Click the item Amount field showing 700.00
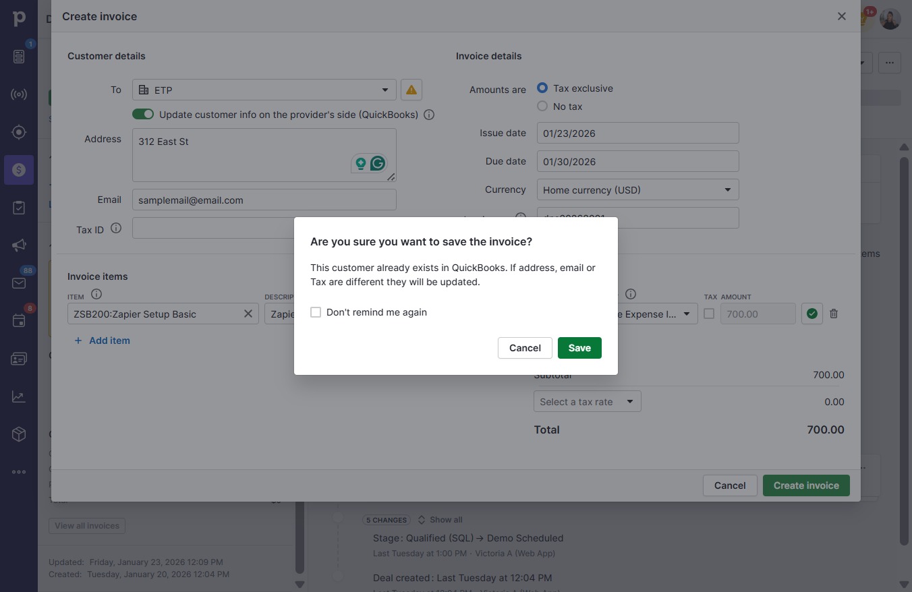The image size is (912, 592). coord(758,314)
